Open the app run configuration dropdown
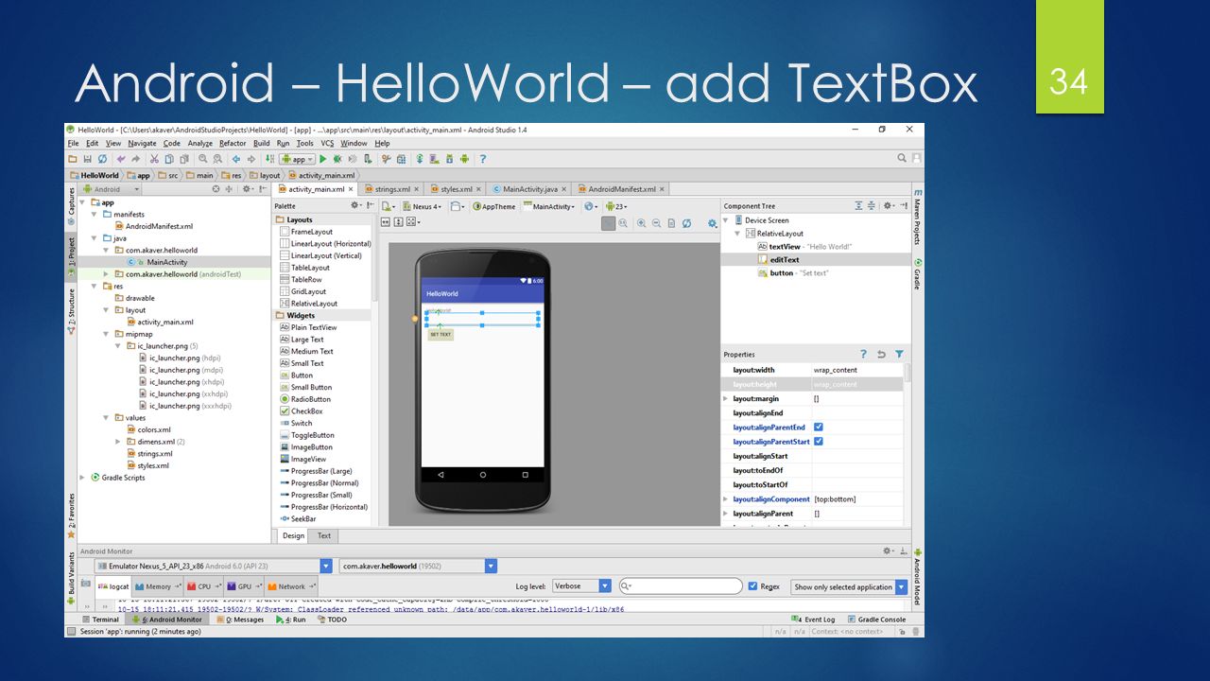This screenshot has height=681, width=1210. (x=297, y=159)
